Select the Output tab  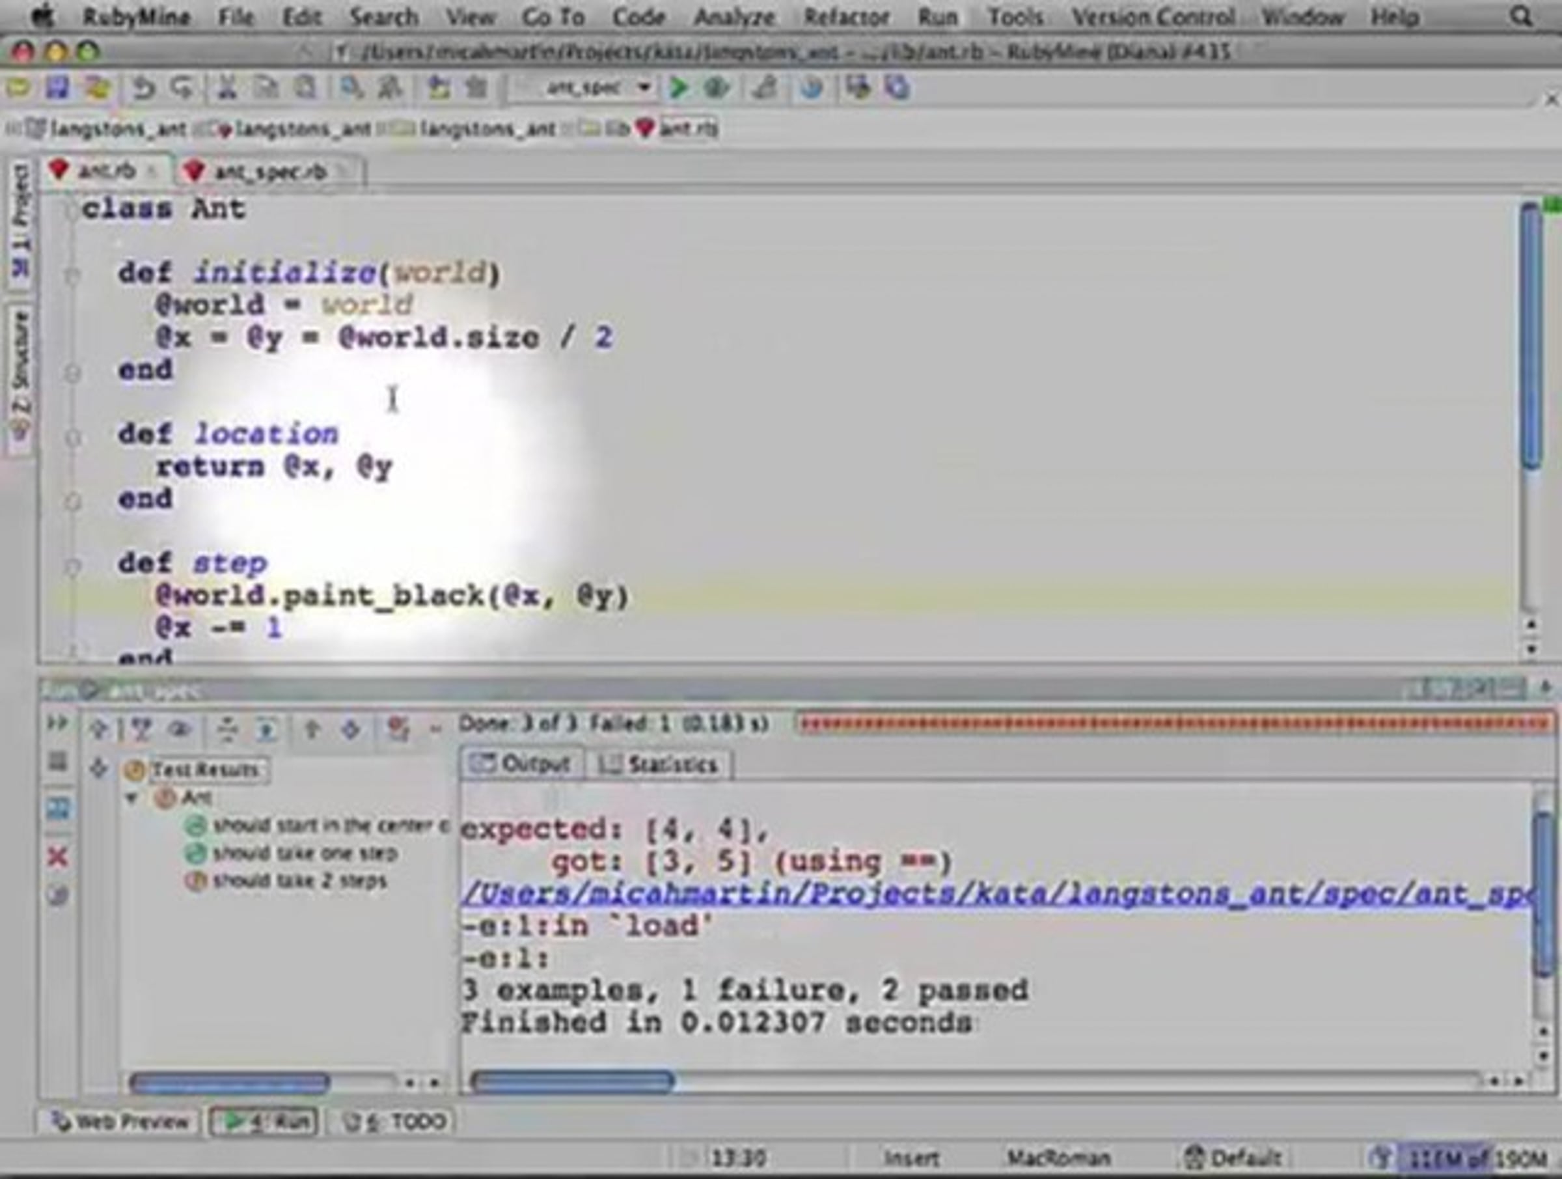pos(523,764)
